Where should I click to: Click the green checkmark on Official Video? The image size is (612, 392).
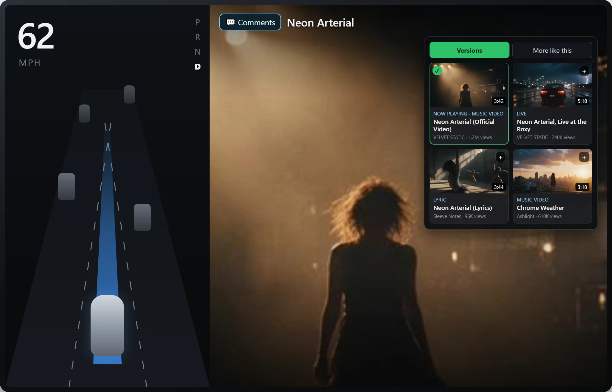(x=437, y=71)
